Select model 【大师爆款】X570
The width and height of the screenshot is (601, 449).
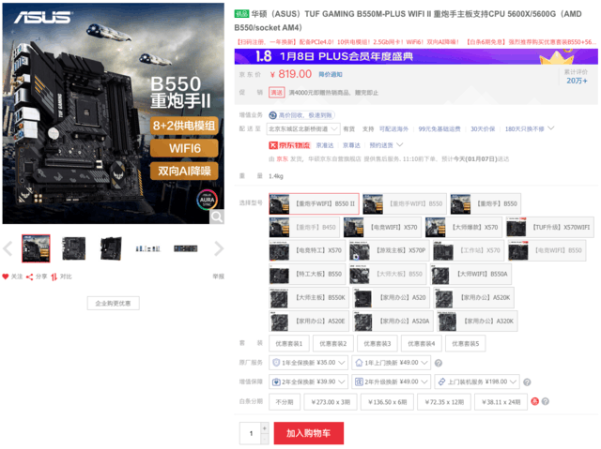pos(464,227)
